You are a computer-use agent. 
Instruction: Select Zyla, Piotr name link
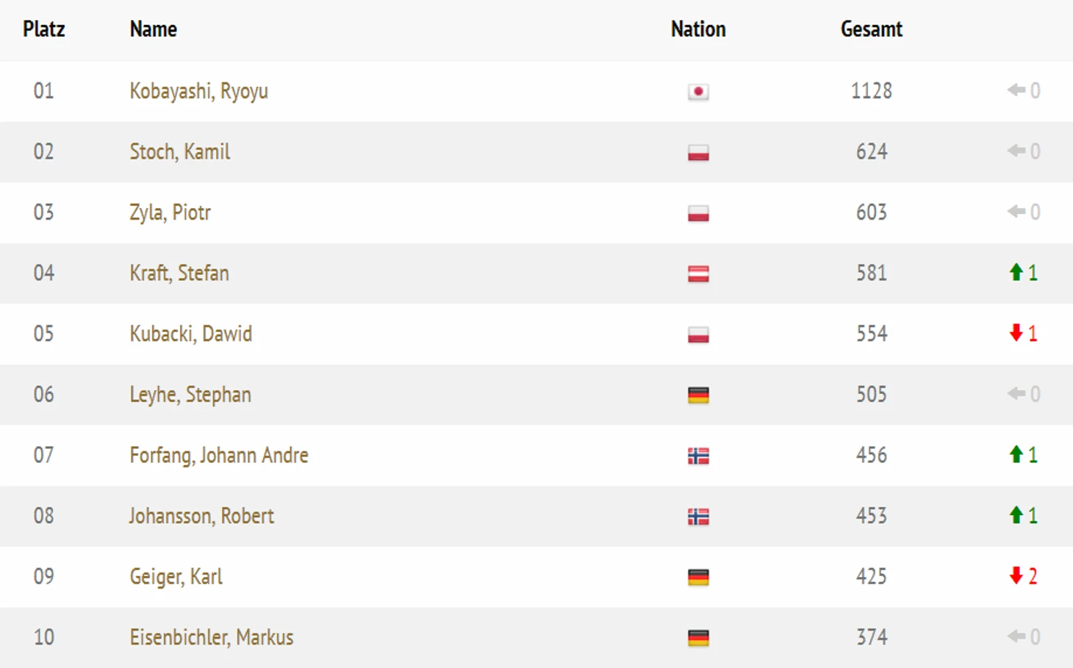(x=171, y=212)
